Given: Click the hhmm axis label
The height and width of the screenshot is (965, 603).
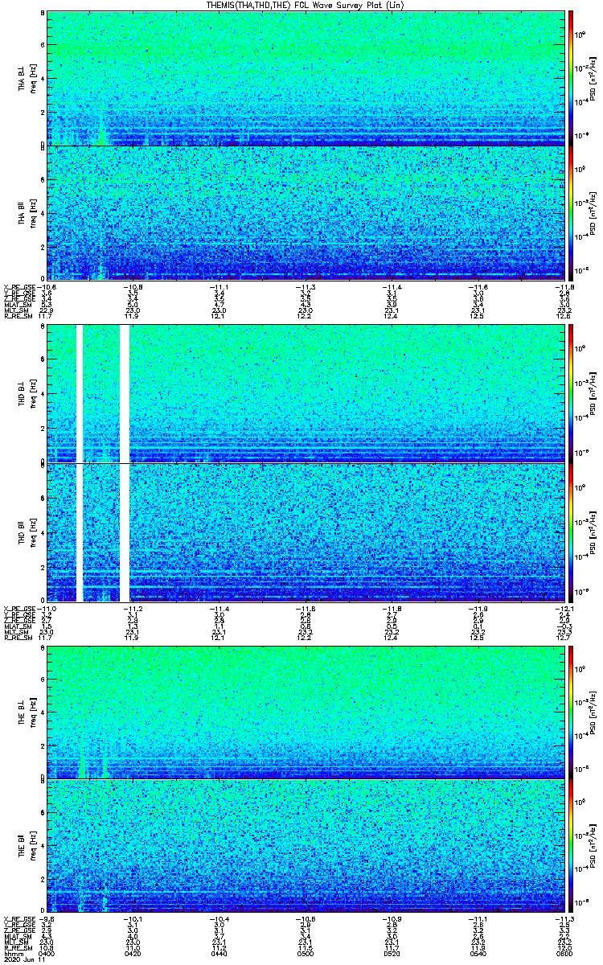Looking at the screenshot, I should click(12, 952).
